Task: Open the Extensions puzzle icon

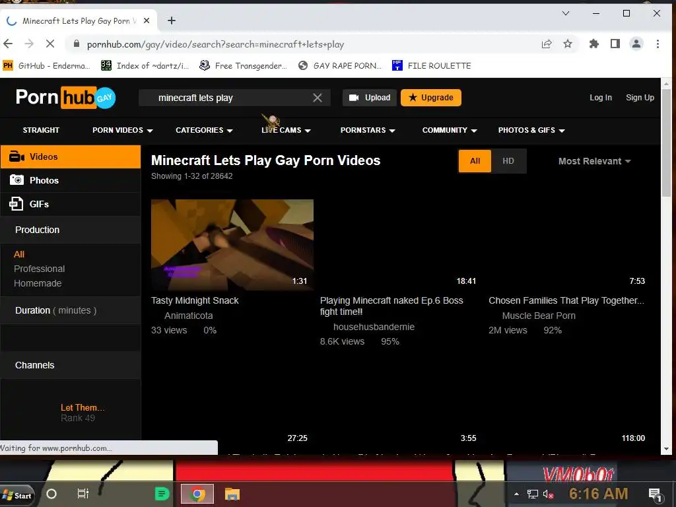Action: coord(594,44)
